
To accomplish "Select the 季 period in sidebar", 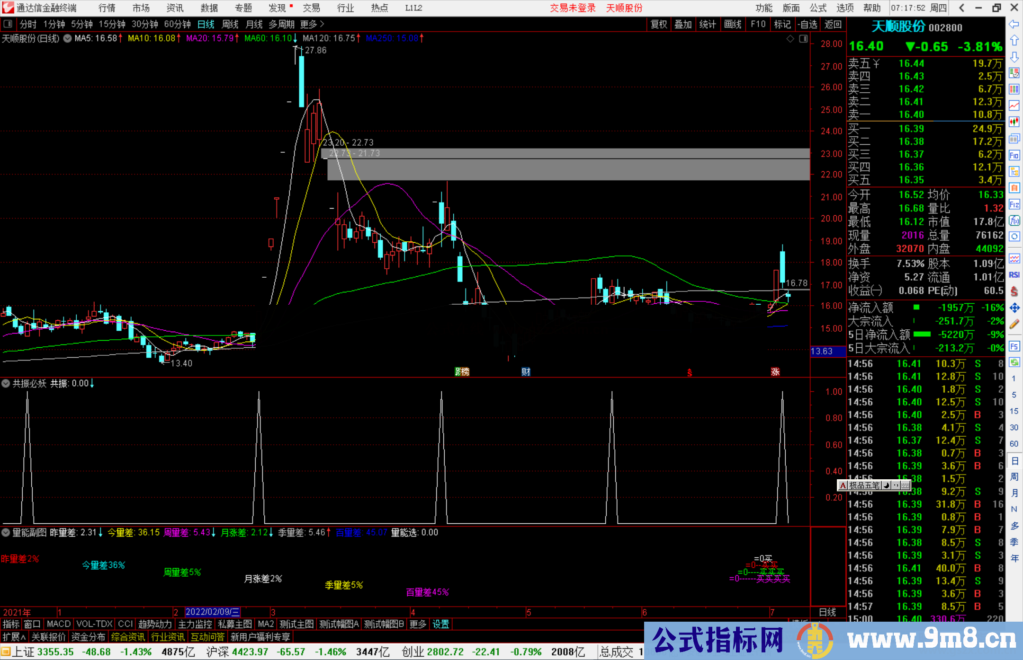I will (x=1014, y=542).
